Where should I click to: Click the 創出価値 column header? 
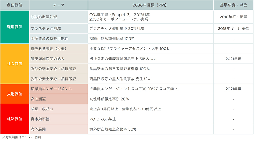point(15,5)
